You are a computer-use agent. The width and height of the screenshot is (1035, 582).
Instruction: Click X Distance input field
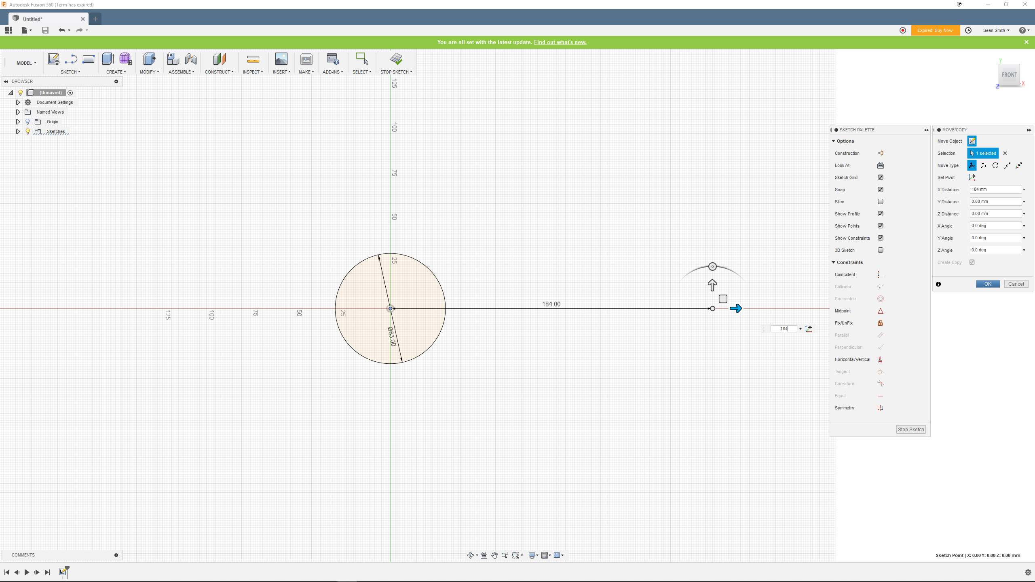click(995, 189)
